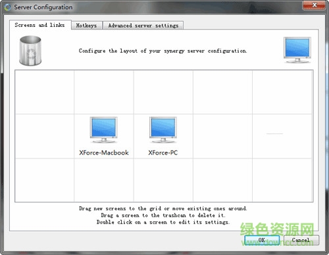
Task: Click the XForce-Macbook label
Action: [104, 152]
